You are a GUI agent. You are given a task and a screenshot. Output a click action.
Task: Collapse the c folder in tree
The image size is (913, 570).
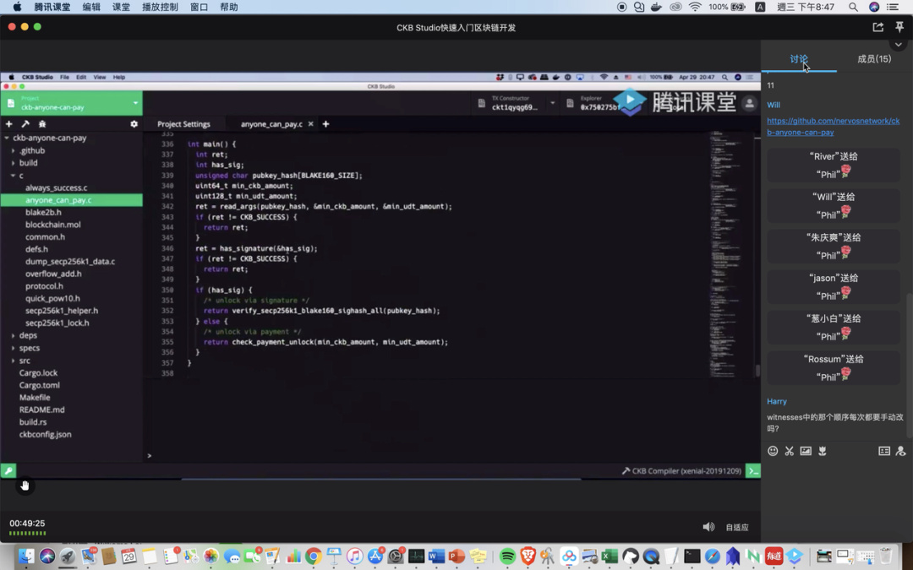[13, 176]
